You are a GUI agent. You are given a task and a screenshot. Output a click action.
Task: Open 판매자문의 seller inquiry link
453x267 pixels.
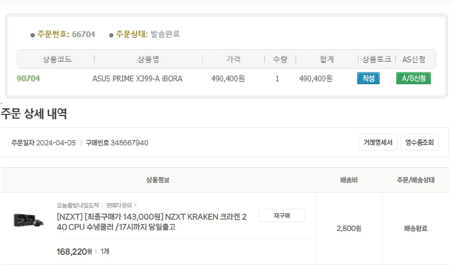pyautogui.click(x=121, y=205)
